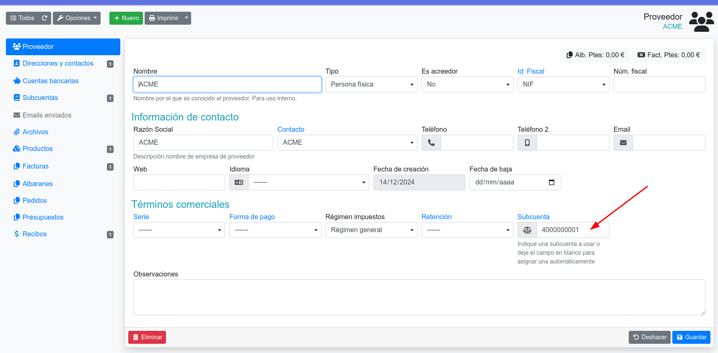Click the language icon beside Idioma
The height and width of the screenshot is (353, 718).
point(239,182)
